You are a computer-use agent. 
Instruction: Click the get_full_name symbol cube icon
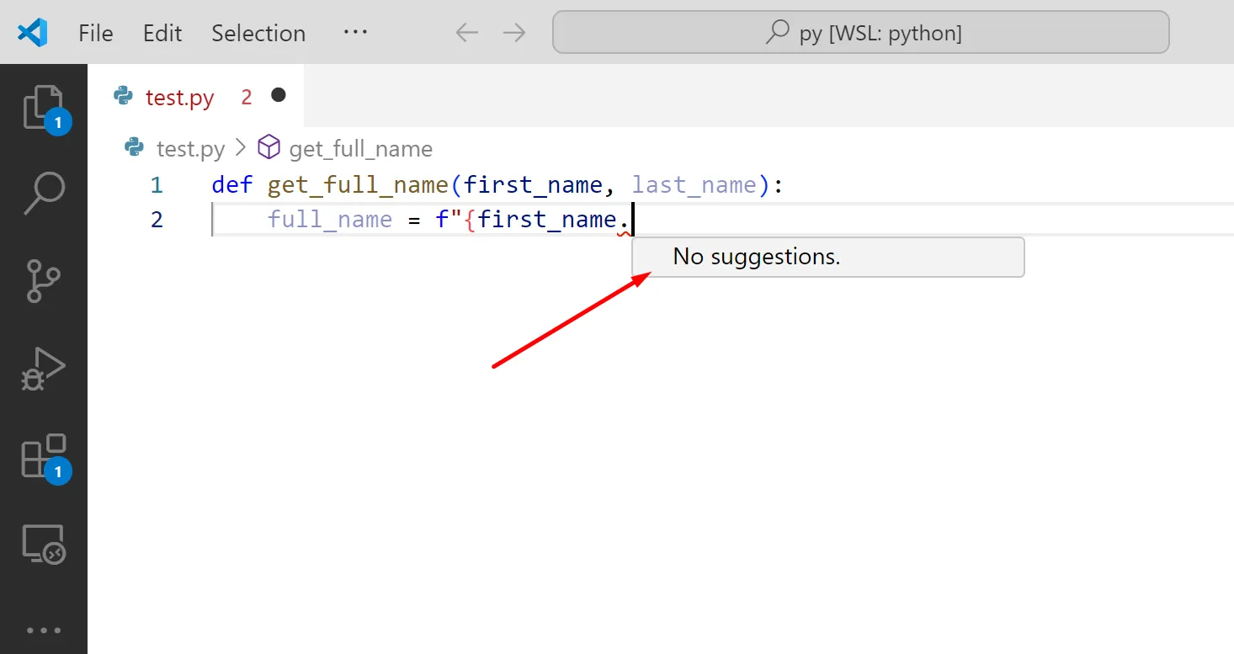(269, 148)
